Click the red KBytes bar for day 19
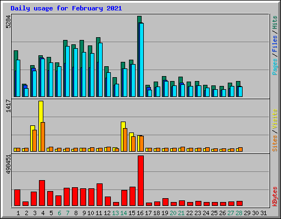The width and height of the screenshot is (281, 219). 165,202
